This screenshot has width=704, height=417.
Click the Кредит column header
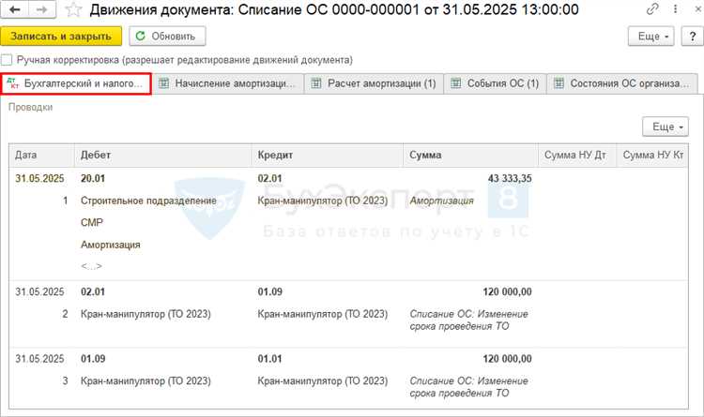pos(328,156)
